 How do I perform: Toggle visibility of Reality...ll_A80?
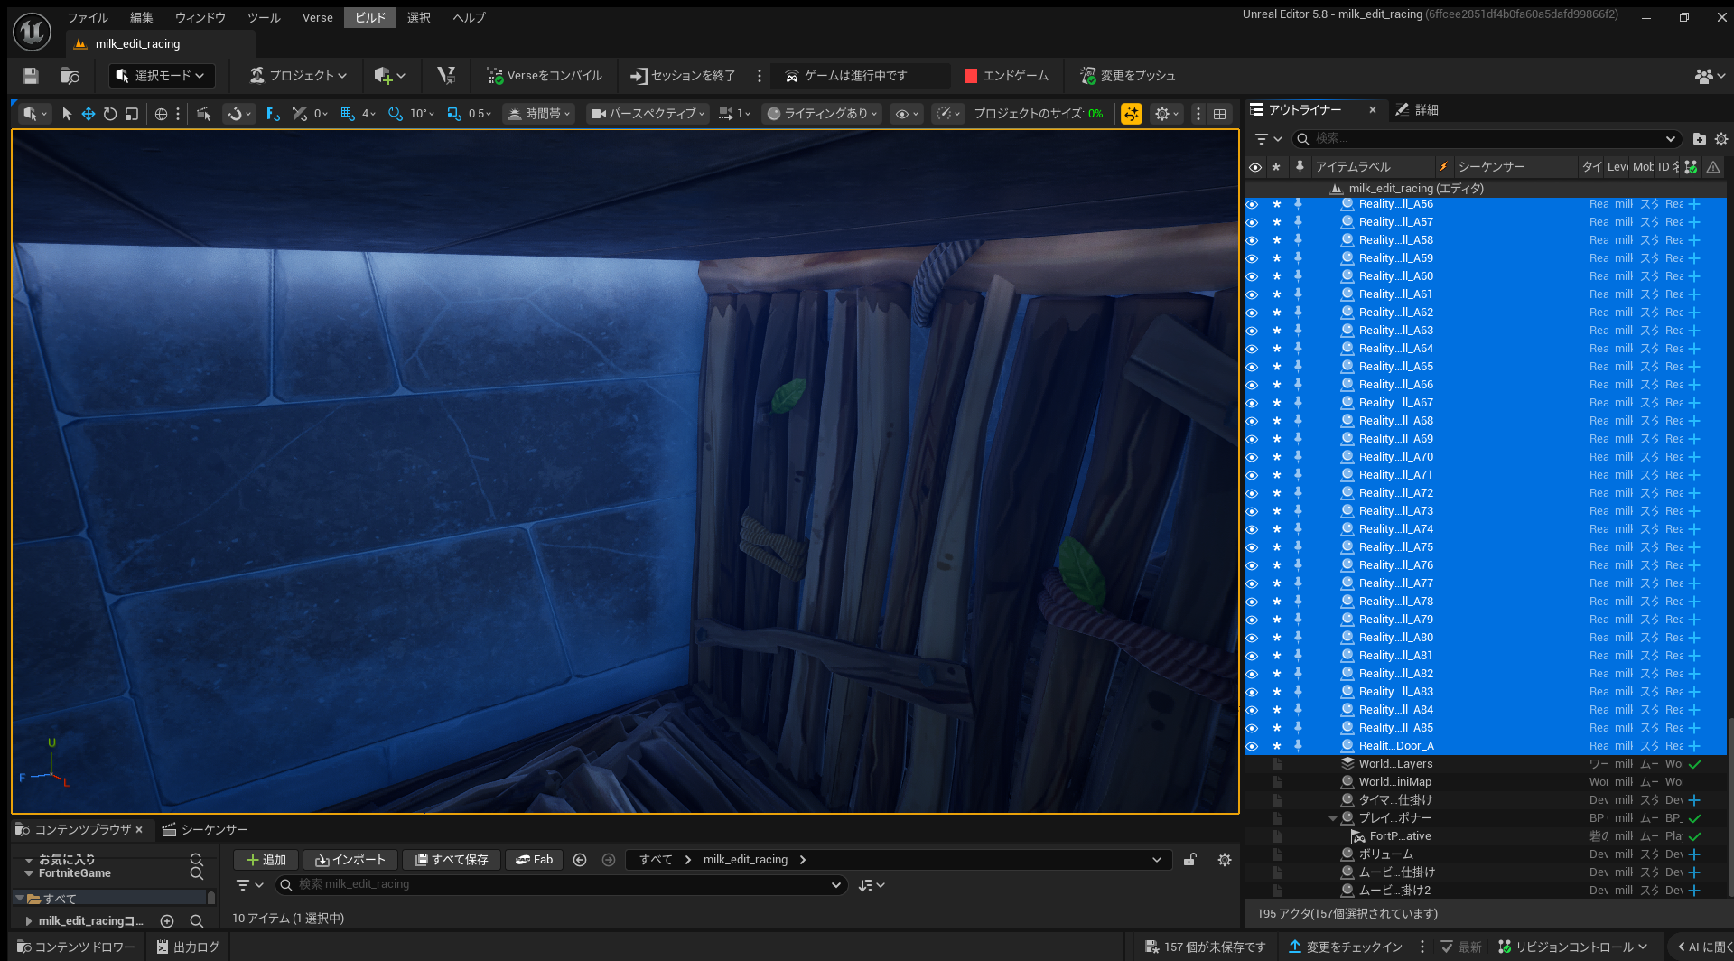1253,638
